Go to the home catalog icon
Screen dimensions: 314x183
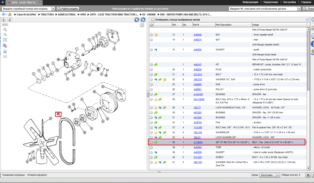click(x=10, y=14)
